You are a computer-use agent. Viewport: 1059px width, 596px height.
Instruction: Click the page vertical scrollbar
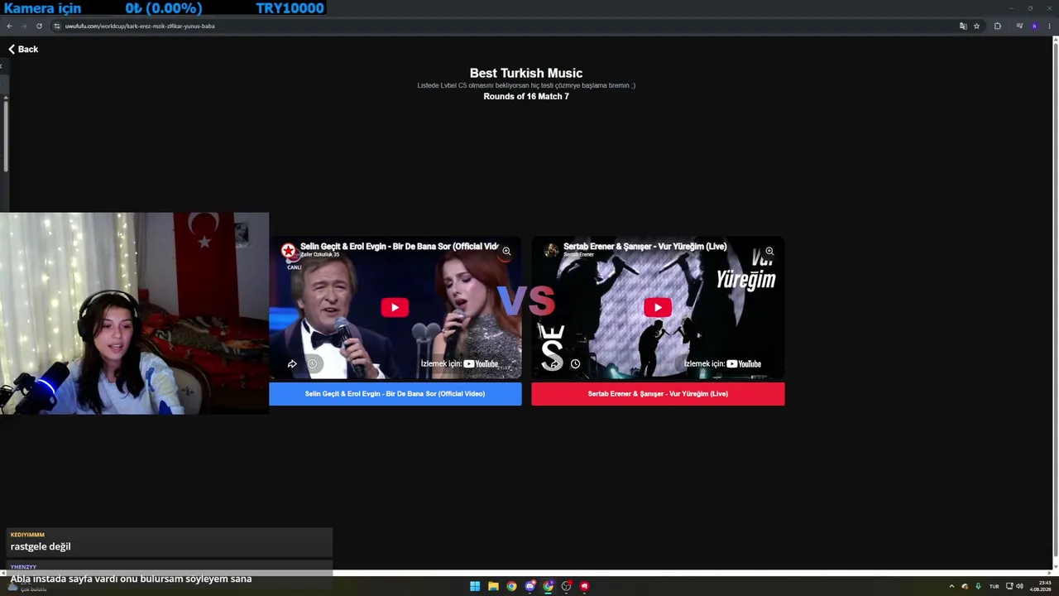point(1055,298)
